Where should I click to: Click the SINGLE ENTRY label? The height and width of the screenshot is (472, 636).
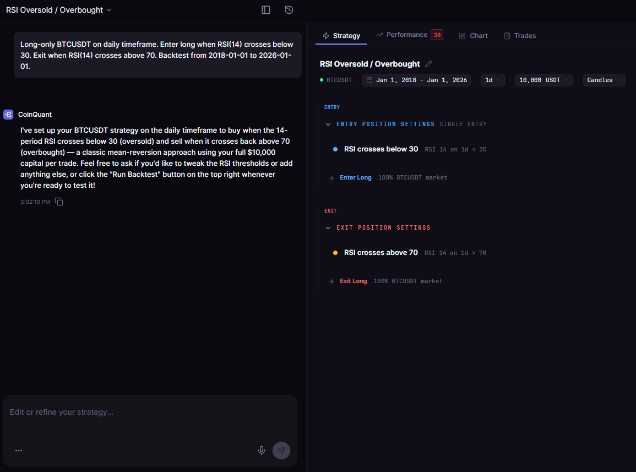click(x=463, y=124)
